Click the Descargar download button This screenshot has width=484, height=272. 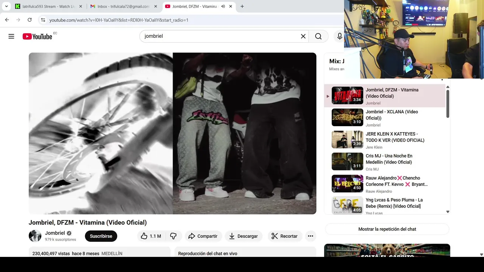[244, 236]
